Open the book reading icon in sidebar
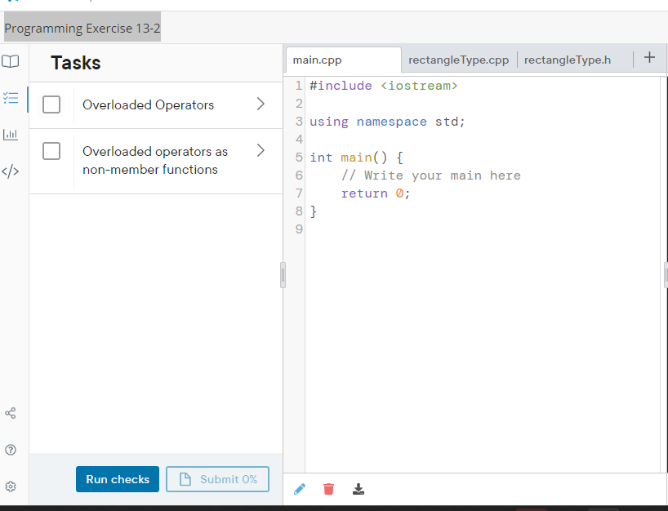668x511 pixels. (x=11, y=61)
